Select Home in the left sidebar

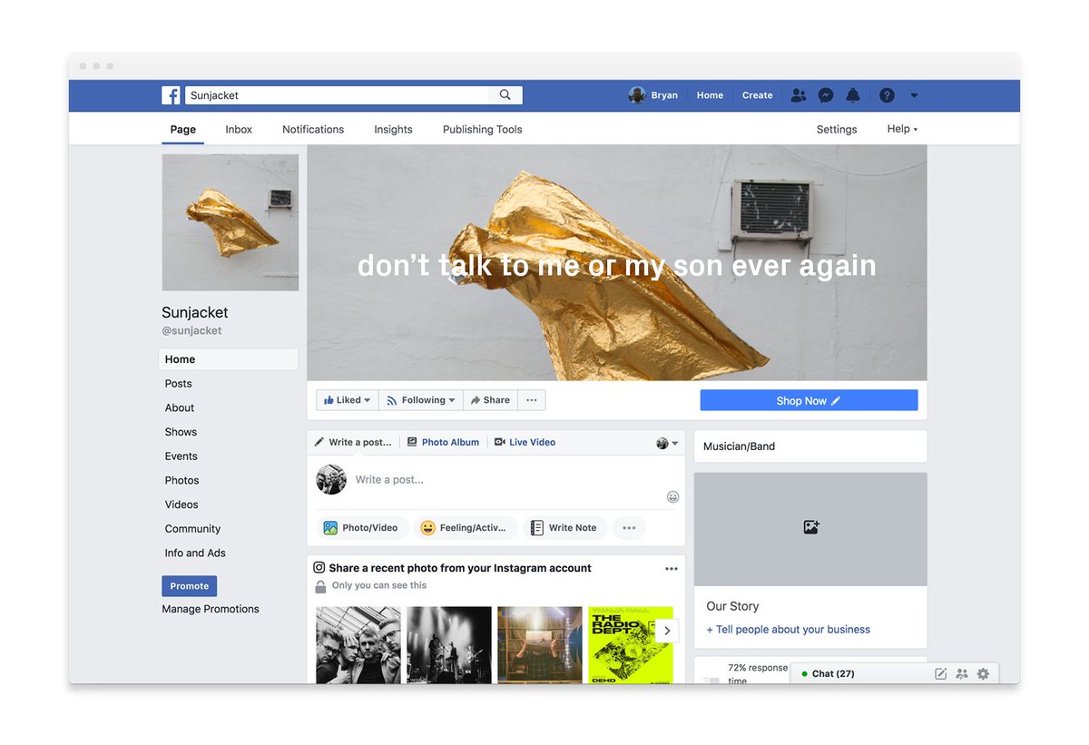point(229,359)
